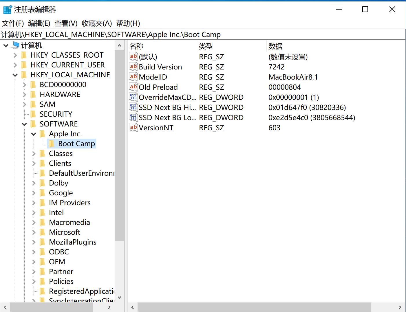Expand the Microsoft key arrow

tap(34, 232)
